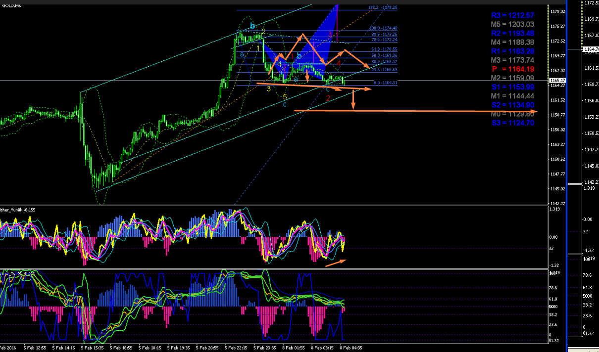Screen dimensions: 599x352
Task: Click the M2 = 1159.09 midpoint label
Action: point(512,78)
